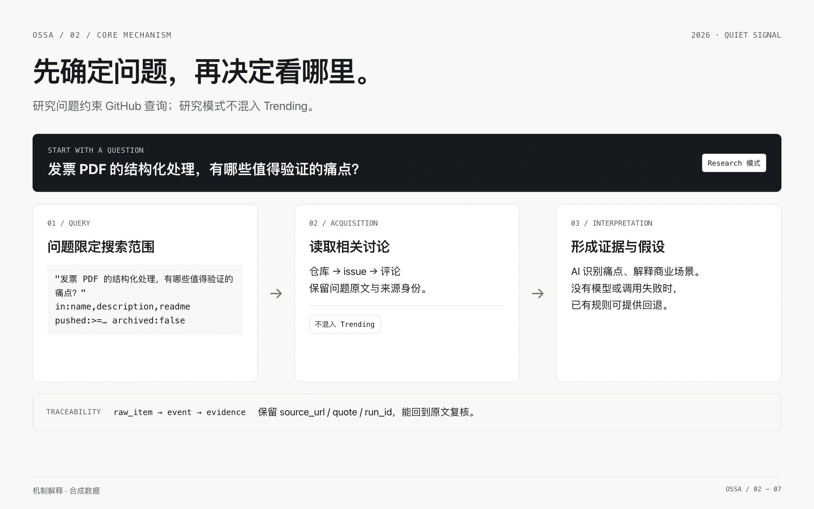The height and width of the screenshot is (509, 814).
Task: Click the TRACEABILITY label
Action: click(x=74, y=412)
